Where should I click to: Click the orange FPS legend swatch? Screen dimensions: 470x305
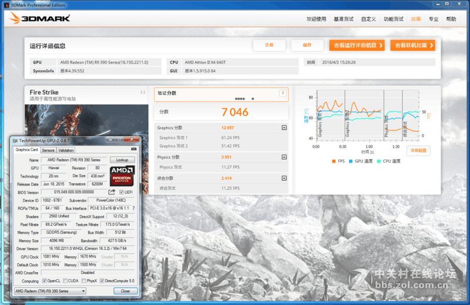334,162
